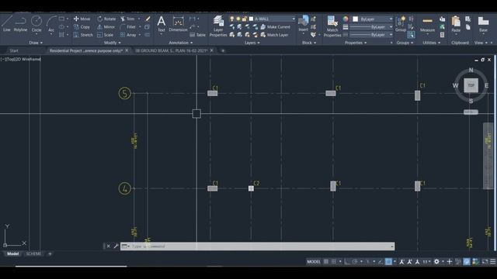Viewport: 497px width, 279px height.
Task: Click the object color wheel icon
Action: coord(346,19)
